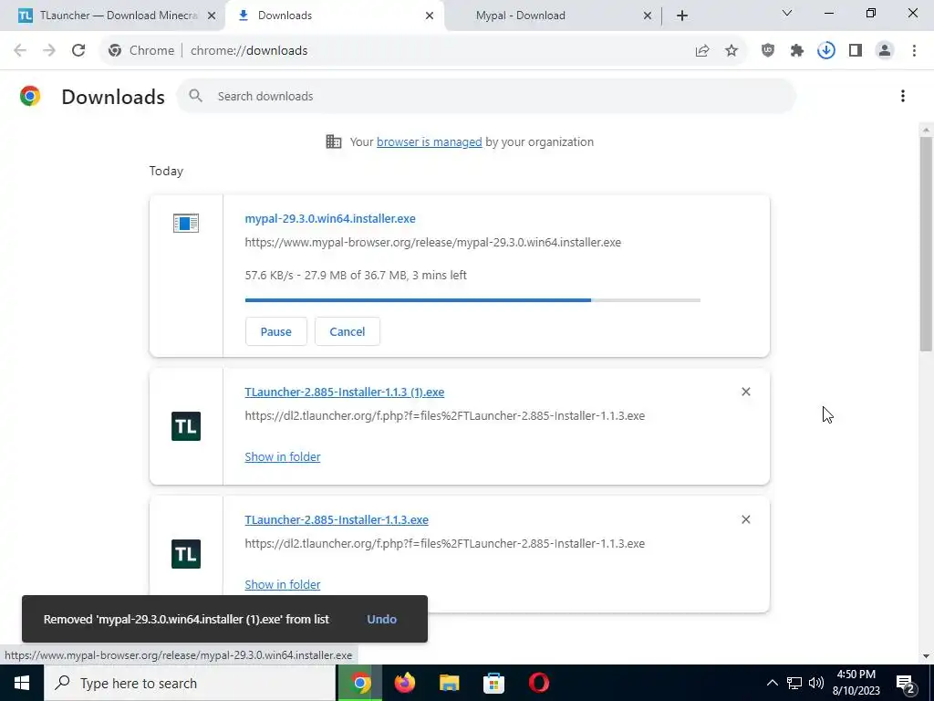Open the tab search chevron

pos(787,13)
